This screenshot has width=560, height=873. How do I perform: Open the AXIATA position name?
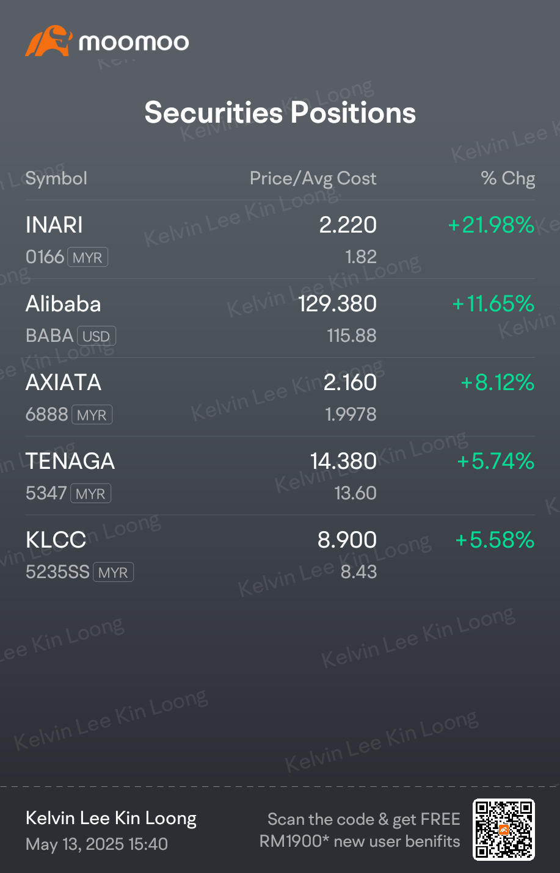coord(64,383)
